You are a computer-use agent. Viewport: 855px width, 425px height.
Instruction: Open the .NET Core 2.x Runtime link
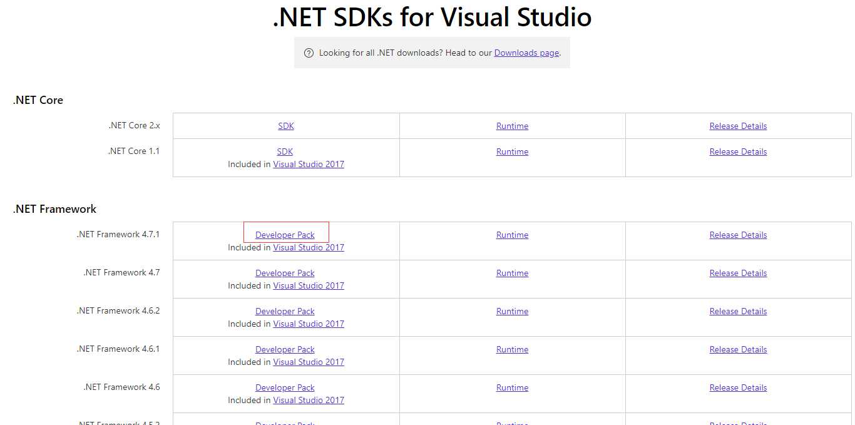pyautogui.click(x=512, y=125)
